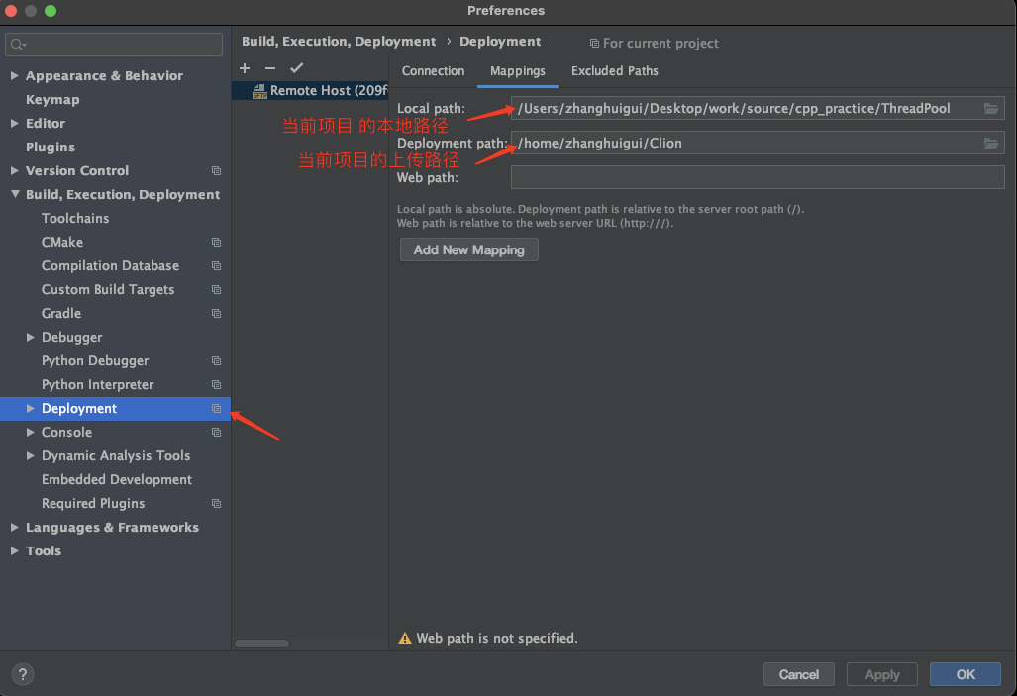The image size is (1017, 696).
Task: Expand Languages & Frameworks section
Action: pyautogui.click(x=14, y=528)
